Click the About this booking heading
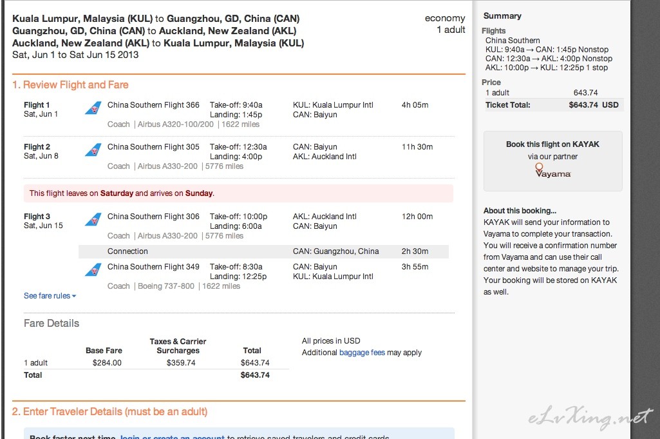Image resolution: width=660 pixels, height=439 pixels. [520, 211]
